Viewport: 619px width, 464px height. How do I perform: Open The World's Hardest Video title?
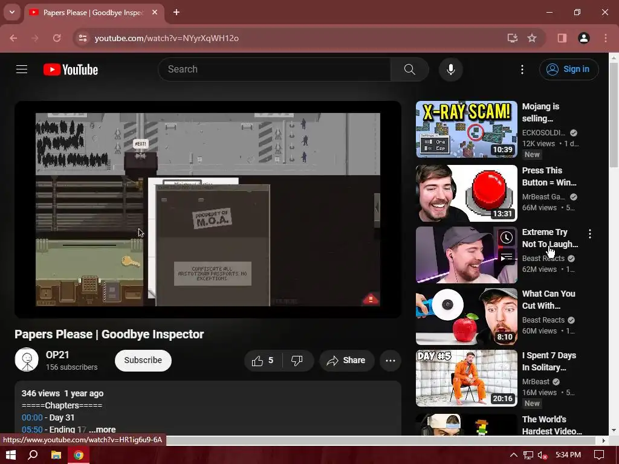click(551, 425)
